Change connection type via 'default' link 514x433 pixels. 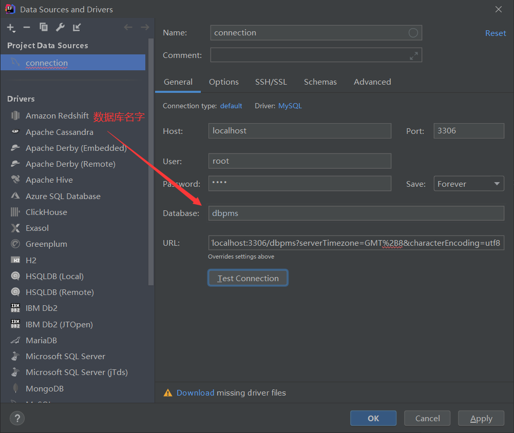pyautogui.click(x=231, y=106)
